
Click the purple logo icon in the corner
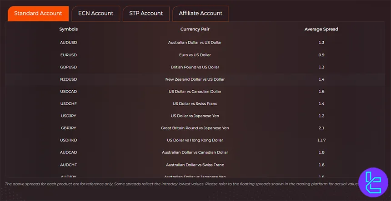[x=372, y=182]
